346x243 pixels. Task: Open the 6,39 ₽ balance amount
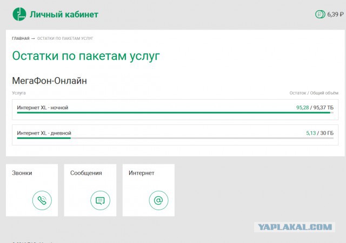(x=335, y=15)
